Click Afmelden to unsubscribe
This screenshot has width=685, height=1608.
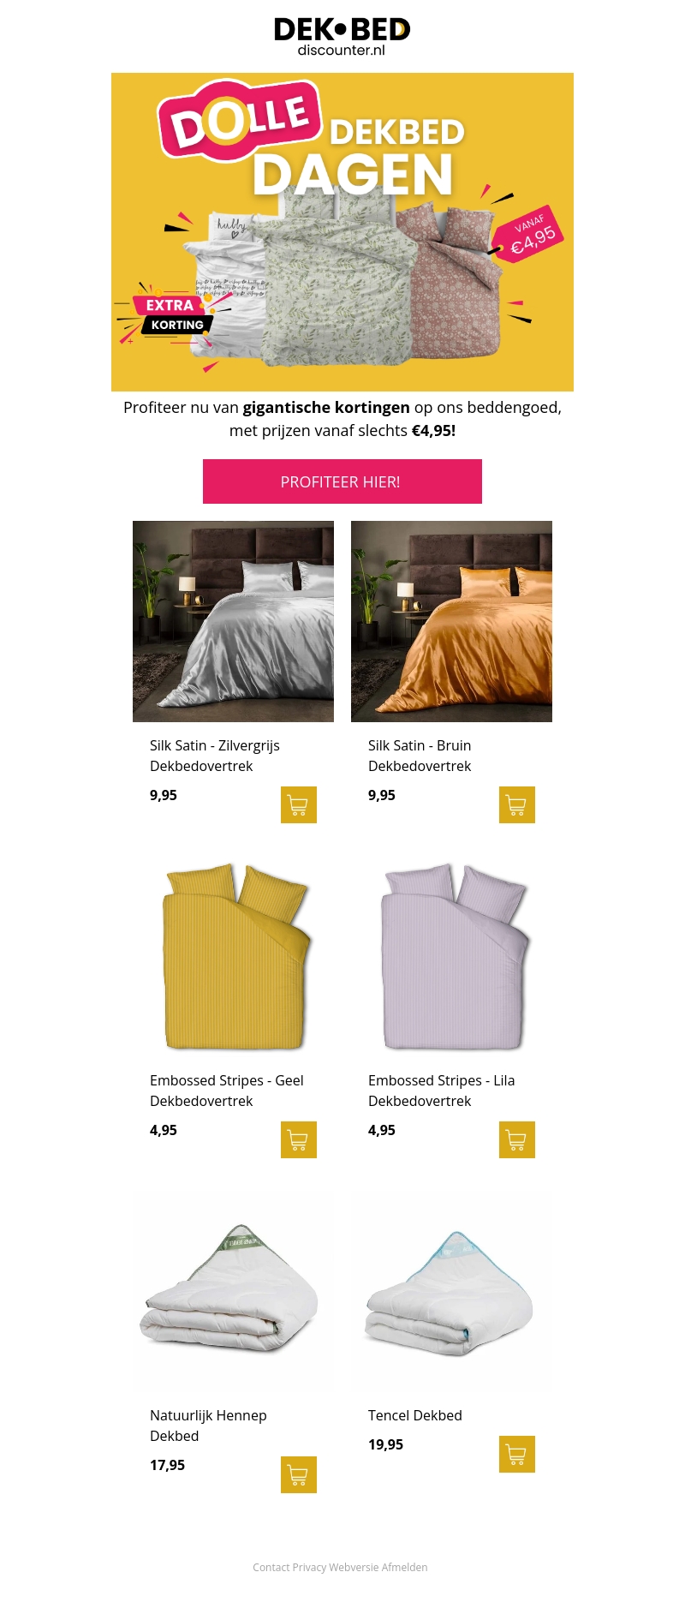pos(404,1567)
